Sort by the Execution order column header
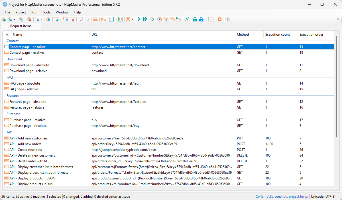Screen dimensions: 342x200 point(311,35)
